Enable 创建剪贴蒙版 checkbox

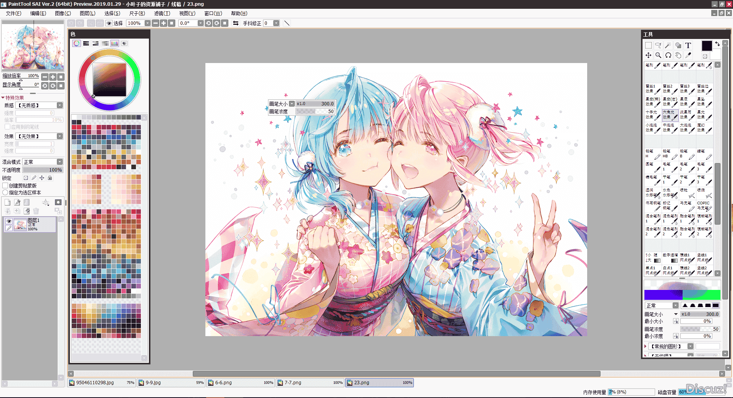[6, 186]
